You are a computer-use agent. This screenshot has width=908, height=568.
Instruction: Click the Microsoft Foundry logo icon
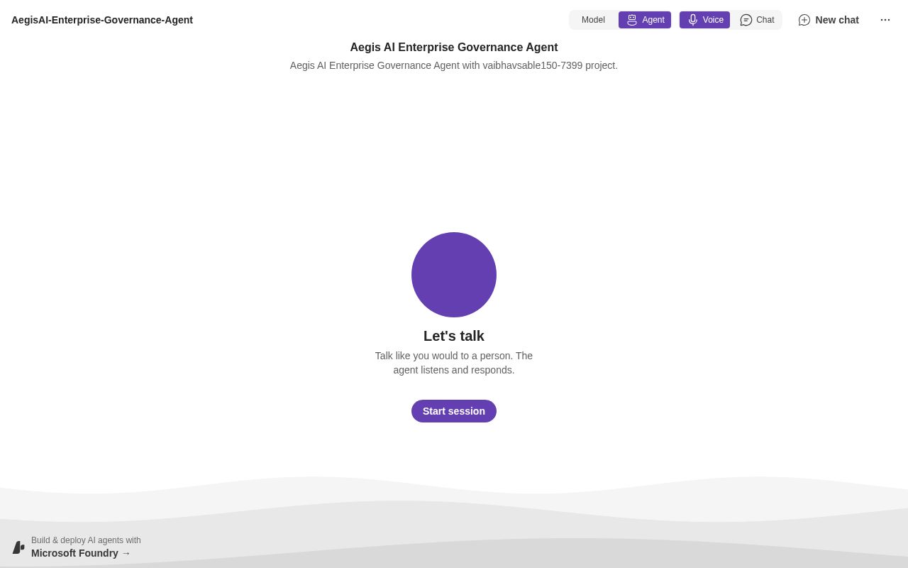(18, 547)
